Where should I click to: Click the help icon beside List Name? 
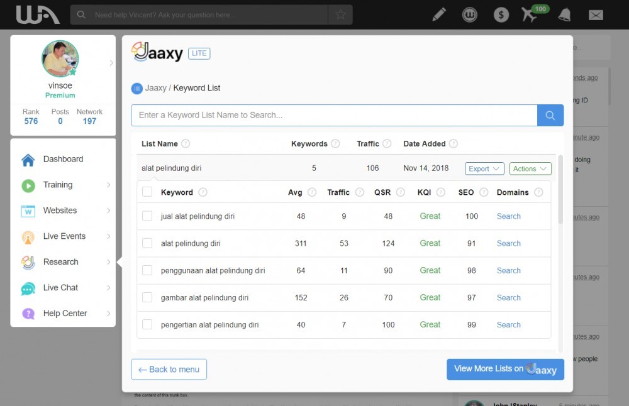[x=186, y=143]
